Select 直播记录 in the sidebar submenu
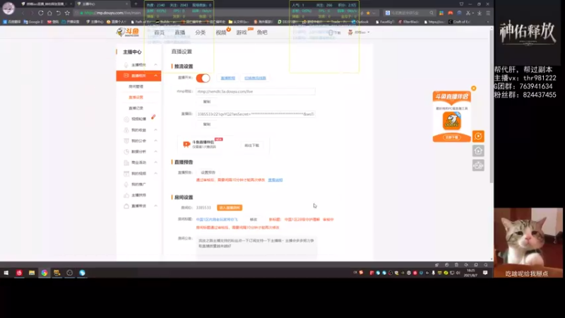565x318 pixels. click(136, 108)
